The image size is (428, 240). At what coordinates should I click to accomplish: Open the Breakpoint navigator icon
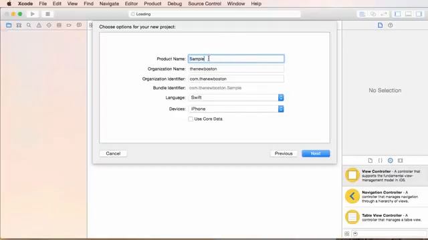69,25
